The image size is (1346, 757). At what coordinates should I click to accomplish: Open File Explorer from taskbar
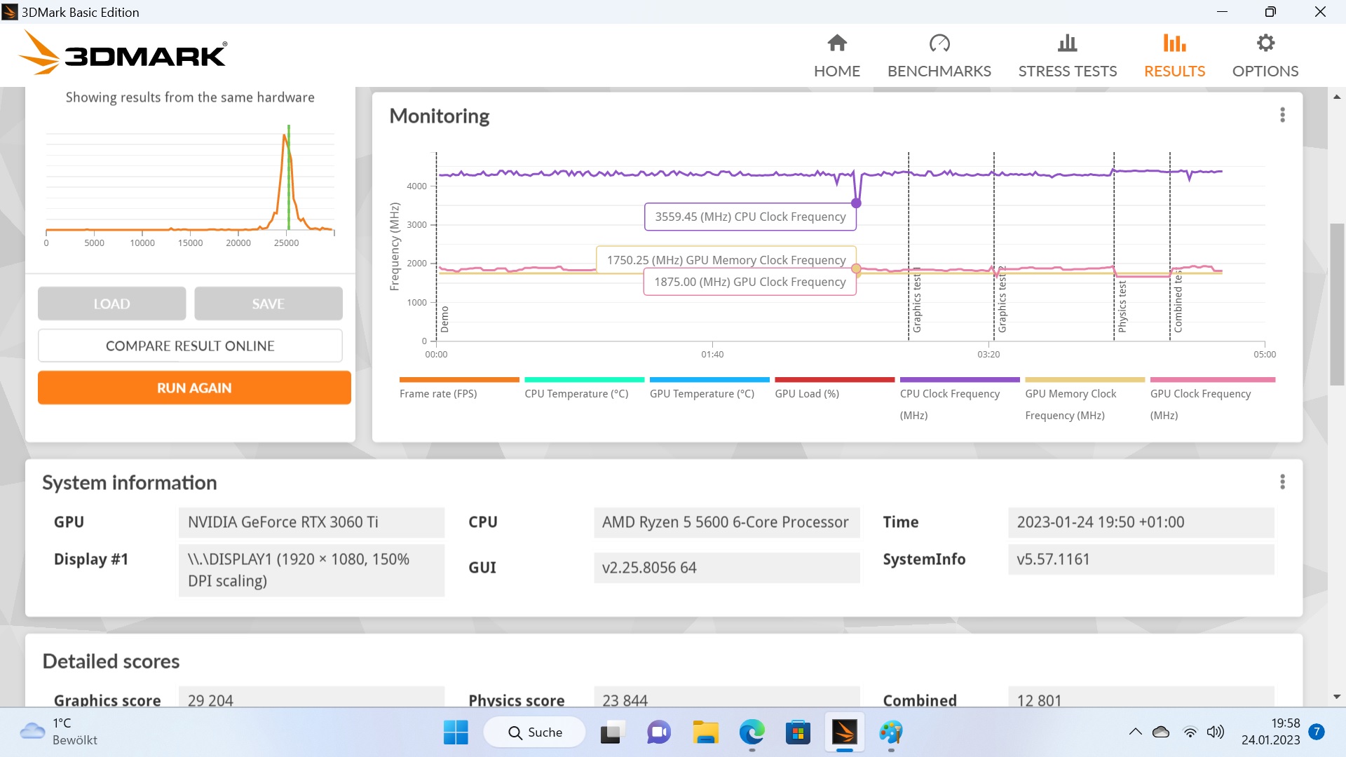pos(705,732)
